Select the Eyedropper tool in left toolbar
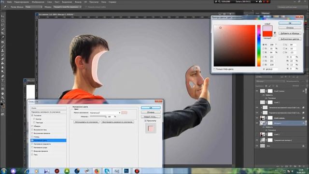 2,37
